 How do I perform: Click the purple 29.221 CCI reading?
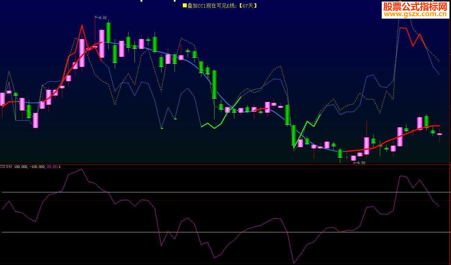point(52,167)
